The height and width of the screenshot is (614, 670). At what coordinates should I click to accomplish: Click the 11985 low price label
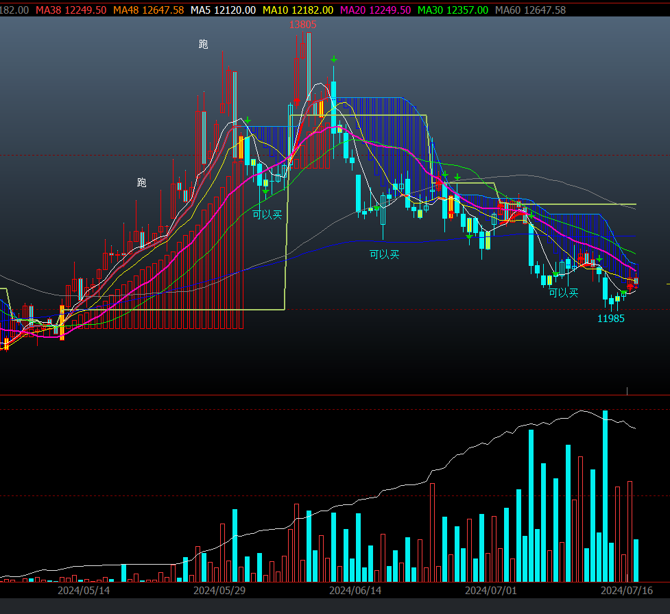[x=610, y=319]
